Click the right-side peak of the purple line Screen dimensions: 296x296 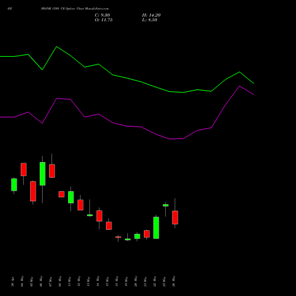(x=240, y=86)
